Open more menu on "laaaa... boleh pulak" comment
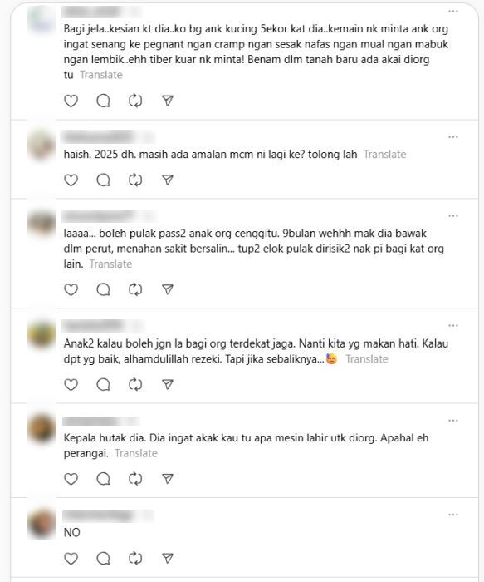Screen dimensions: 484x582 tap(453, 216)
